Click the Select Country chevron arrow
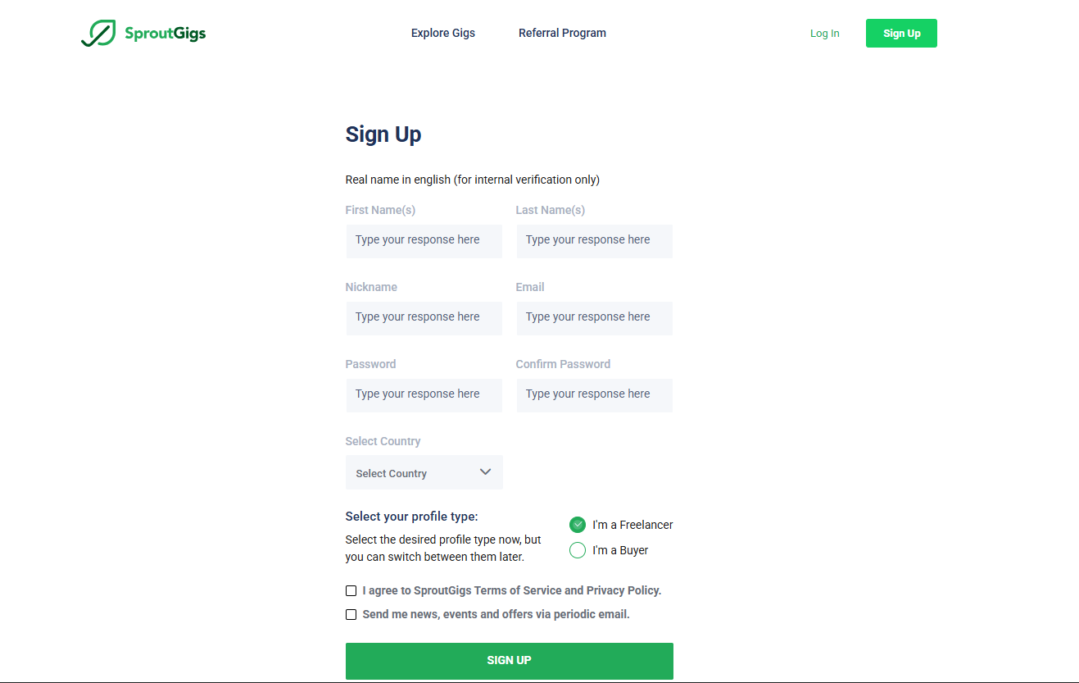The image size is (1079, 683). click(485, 472)
